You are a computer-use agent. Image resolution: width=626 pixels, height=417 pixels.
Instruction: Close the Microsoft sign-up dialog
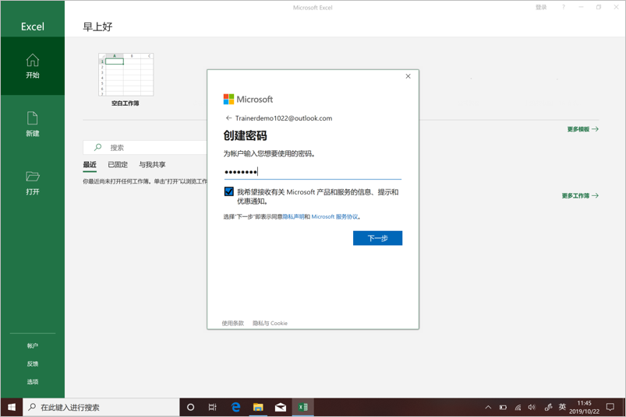(408, 76)
